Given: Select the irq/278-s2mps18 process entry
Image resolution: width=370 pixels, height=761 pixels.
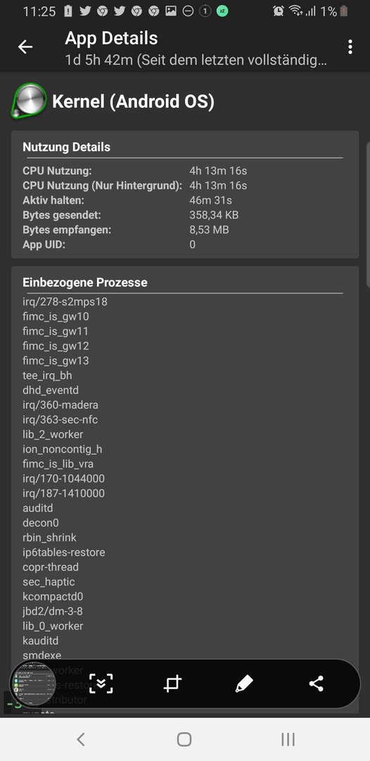Looking at the screenshot, I should (65, 302).
